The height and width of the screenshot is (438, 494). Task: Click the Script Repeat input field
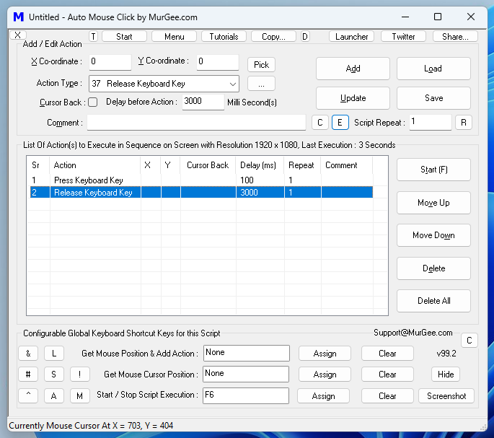point(431,123)
